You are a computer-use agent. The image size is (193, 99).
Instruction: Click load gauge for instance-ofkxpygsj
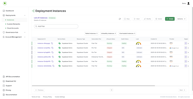coord(139,43)
